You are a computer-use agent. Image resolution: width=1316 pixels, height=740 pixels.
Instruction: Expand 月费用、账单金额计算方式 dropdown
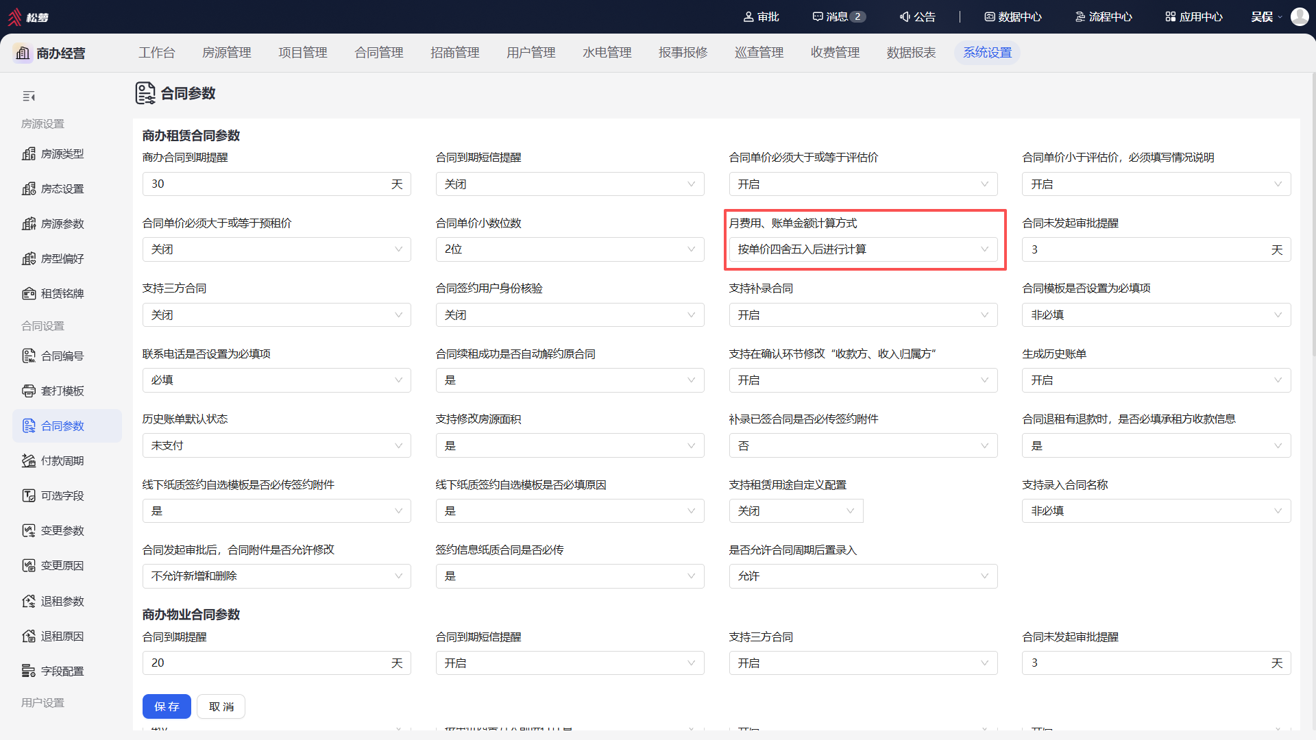(x=863, y=249)
